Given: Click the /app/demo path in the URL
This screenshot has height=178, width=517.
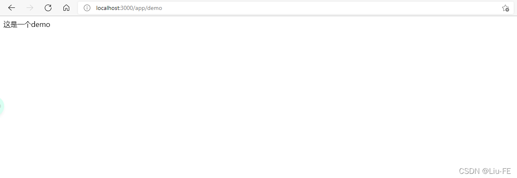Looking at the screenshot, I should (x=148, y=8).
